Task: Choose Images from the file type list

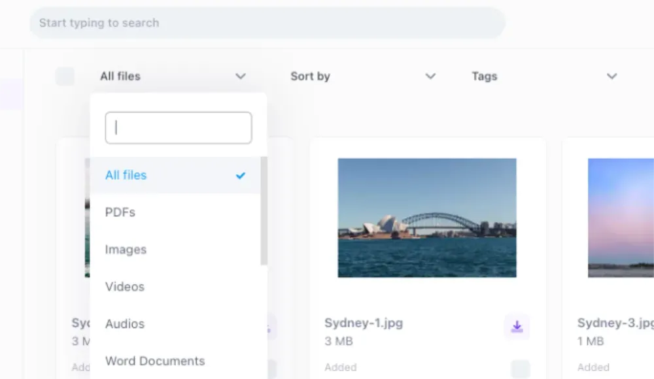Action: 175,250
